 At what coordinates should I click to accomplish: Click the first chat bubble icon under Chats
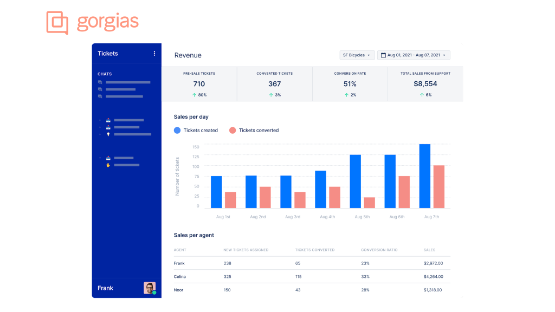tap(100, 82)
